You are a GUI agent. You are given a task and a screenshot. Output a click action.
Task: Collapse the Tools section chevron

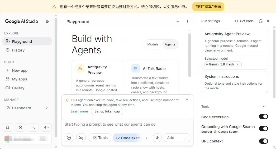[264, 107]
